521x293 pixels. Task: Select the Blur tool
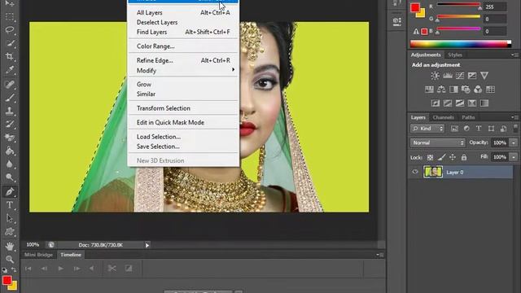pyautogui.click(x=10, y=164)
